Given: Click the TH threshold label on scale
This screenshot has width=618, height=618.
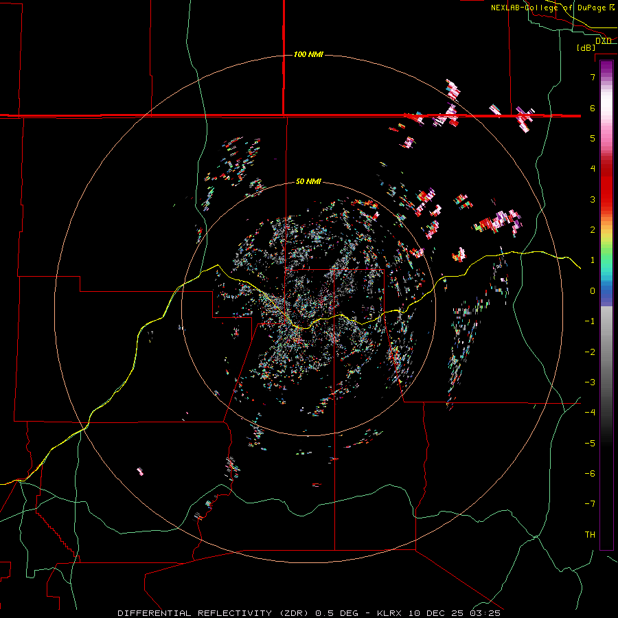Looking at the screenshot, I should [x=590, y=535].
